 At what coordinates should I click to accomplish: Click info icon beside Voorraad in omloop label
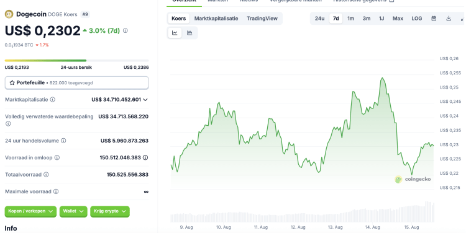tap(57, 157)
